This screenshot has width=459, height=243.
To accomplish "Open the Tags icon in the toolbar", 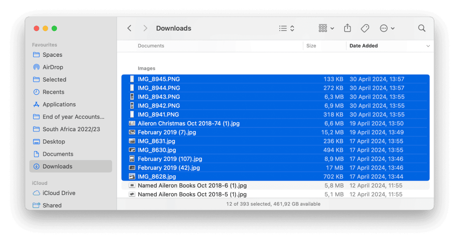I will pyautogui.click(x=365, y=28).
